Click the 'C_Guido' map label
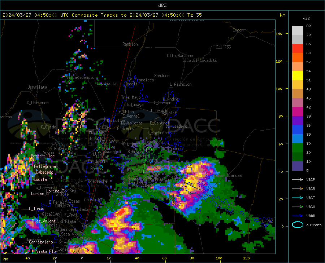Screen dimensions: 325x263 pyautogui.click(x=48, y=127)
